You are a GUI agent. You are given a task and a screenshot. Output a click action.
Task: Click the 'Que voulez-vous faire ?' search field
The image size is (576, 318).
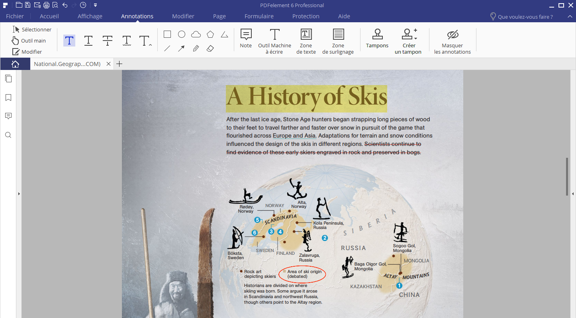(521, 17)
